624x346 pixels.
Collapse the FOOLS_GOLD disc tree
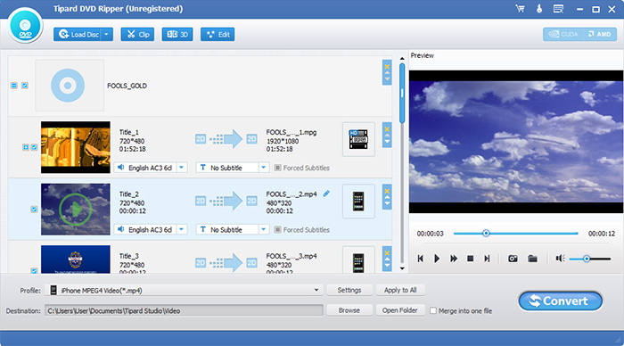[14, 86]
